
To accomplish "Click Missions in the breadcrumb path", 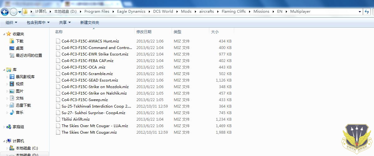I will 261,11.
